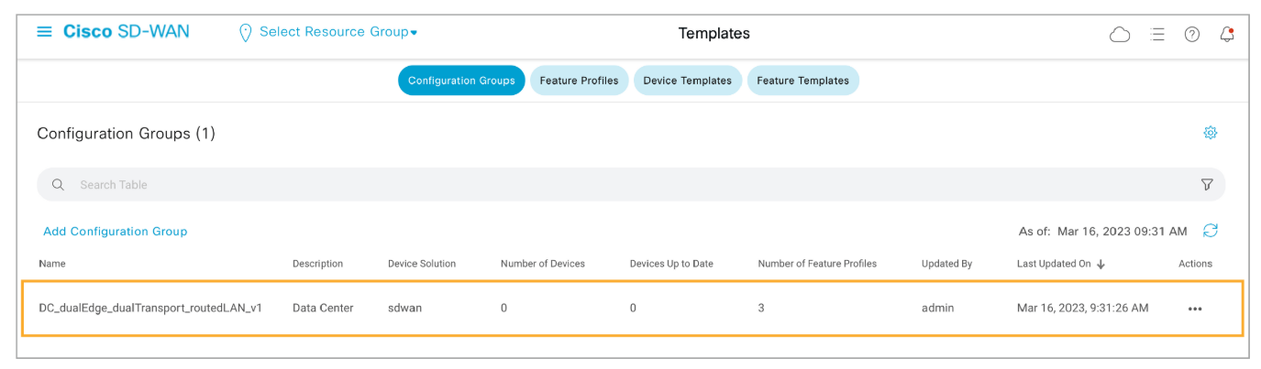Screen dimensions: 1261x369
Task: Open the hamburger navigation menu
Action: click(x=44, y=32)
